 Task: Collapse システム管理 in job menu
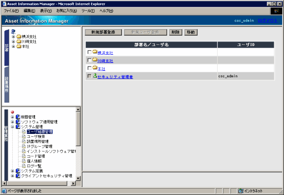tap(12, 127)
